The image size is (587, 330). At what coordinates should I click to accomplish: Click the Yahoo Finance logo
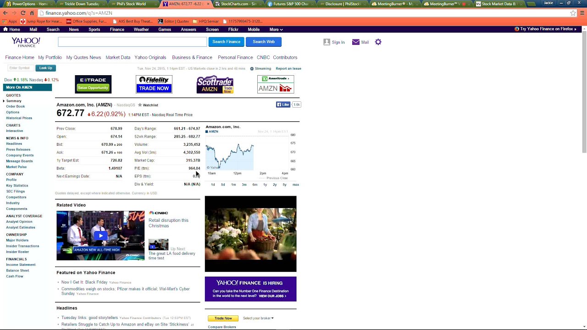click(26, 42)
